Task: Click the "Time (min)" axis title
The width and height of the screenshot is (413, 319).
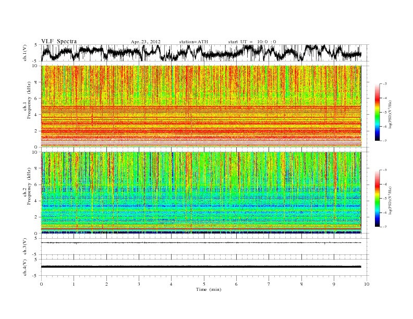Action: coord(209,289)
